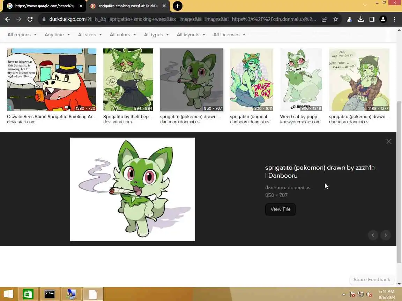Open the share page icon in the address bar
The image size is (402, 301).
(x=324, y=19)
